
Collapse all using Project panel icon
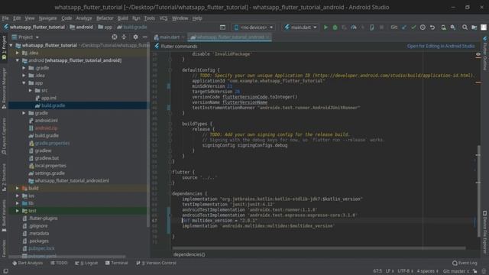pyautogui.click(x=124, y=37)
